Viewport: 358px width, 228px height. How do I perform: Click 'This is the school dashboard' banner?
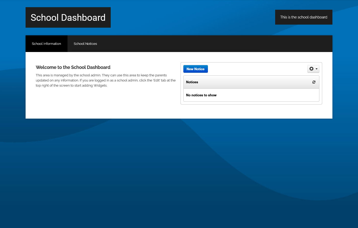(304, 17)
